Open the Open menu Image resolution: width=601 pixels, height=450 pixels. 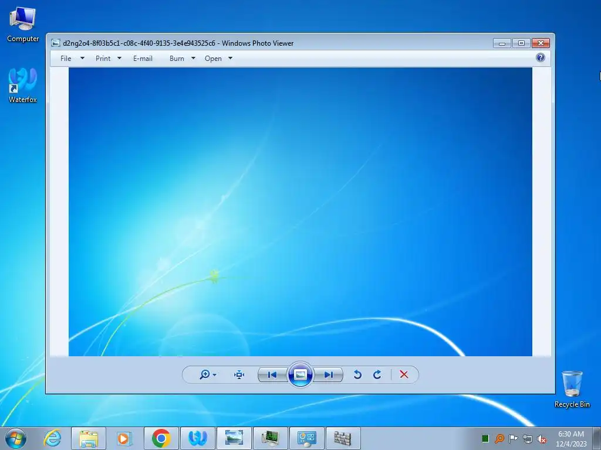pos(213,59)
